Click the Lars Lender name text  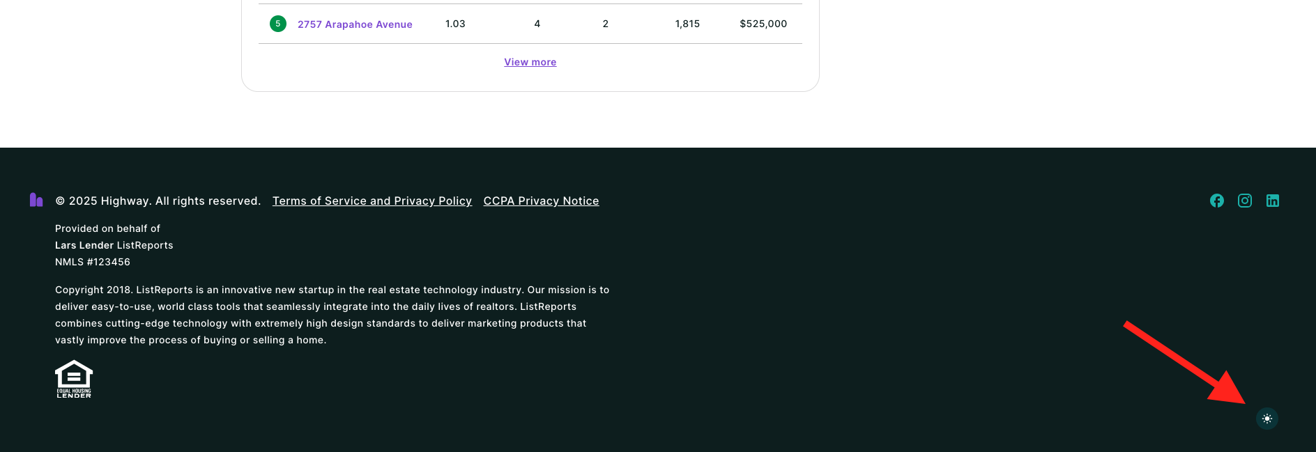84,245
